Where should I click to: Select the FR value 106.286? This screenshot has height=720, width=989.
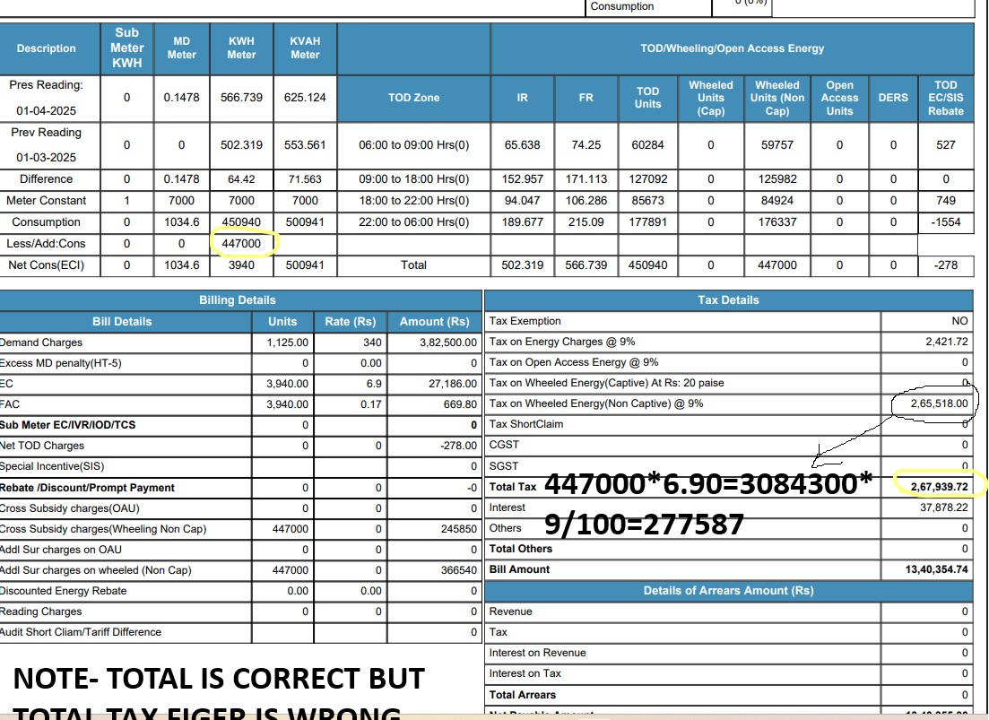(x=586, y=201)
